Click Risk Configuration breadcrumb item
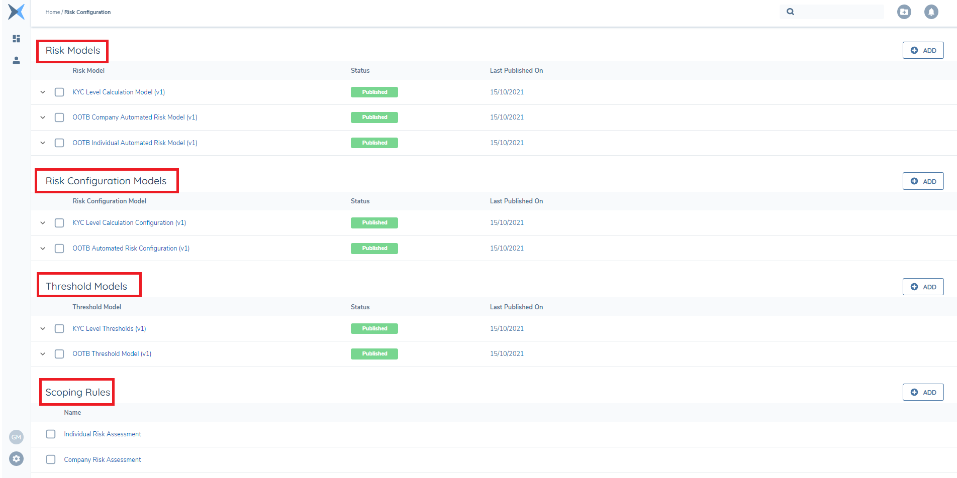 pyautogui.click(x=87, y=12)
